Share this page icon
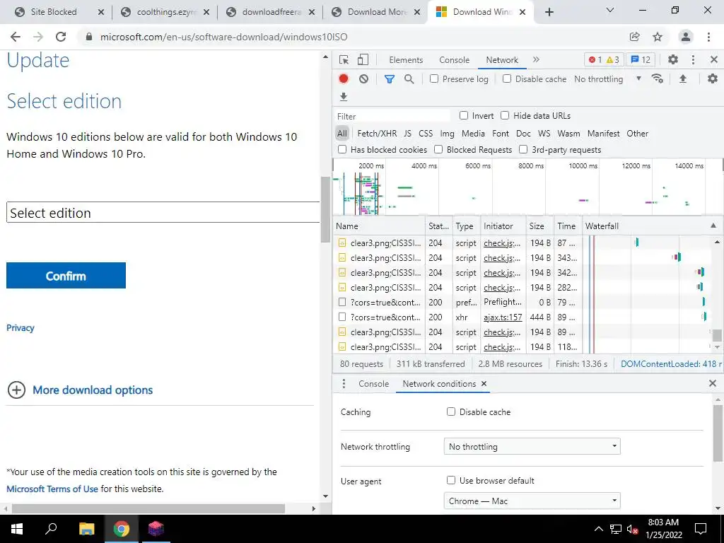This screenshot has height=543, width=724. pyautogui.click(x=634, y=37)
